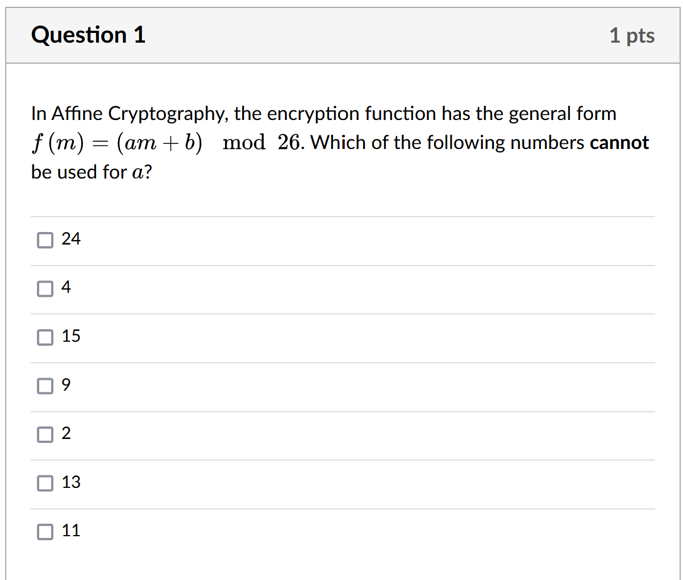Select the answer option labeled 11
The height and width of the screenshot is (580, 683).
(72, 531)
